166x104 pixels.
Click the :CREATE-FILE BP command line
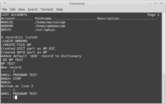(x=16, y=45)
